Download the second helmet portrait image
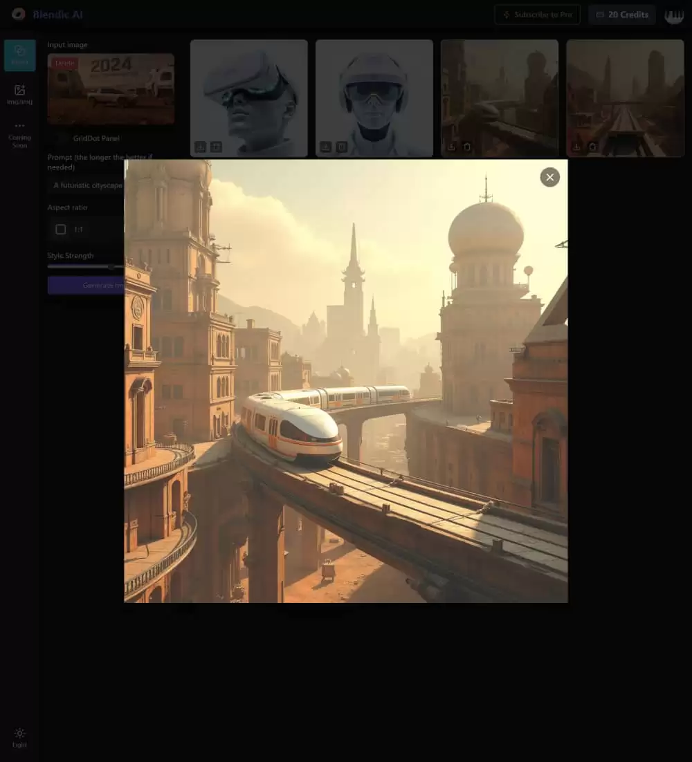 326,147
